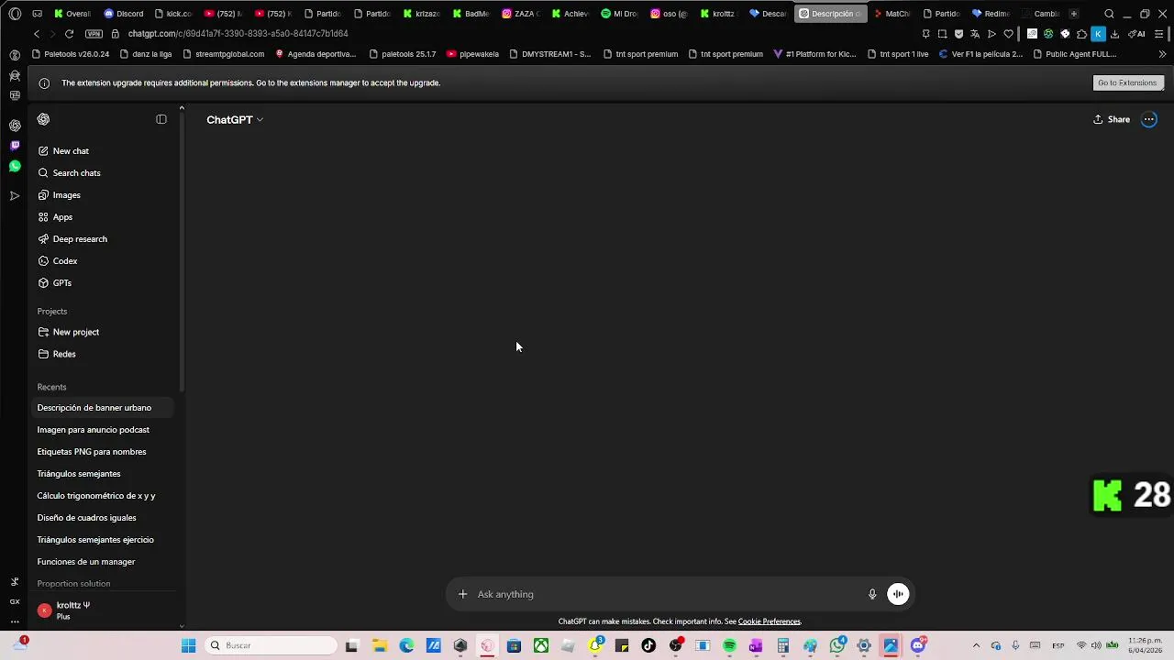1174x660 pixels.
Task: Launch Deep research from the sidebar
Action: pyautogui.click(x=103, y=239)
